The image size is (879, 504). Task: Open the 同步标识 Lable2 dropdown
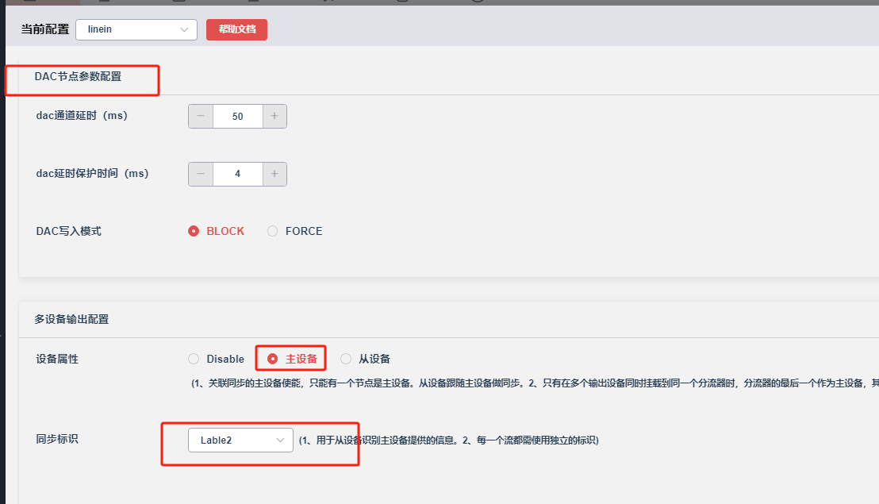pos(240,440)
